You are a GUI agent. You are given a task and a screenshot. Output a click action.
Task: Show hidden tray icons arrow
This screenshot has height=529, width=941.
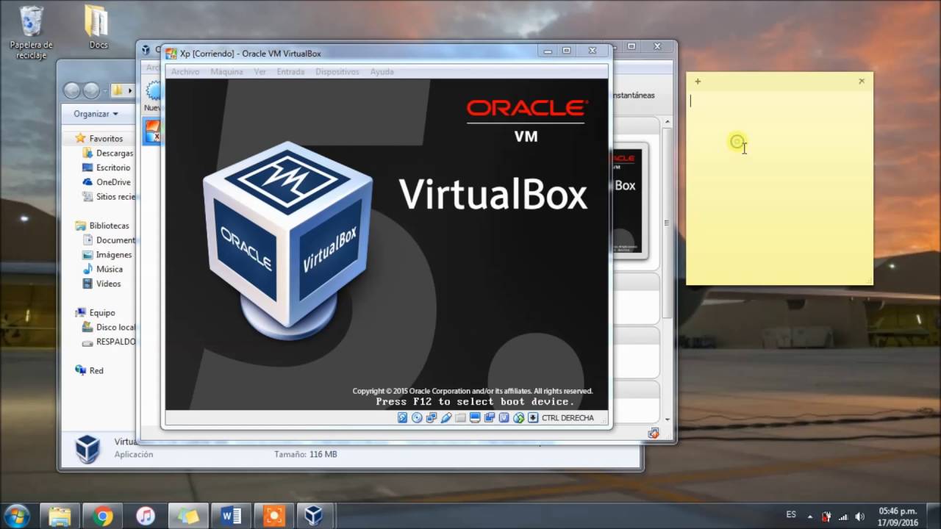click(810, 517)
